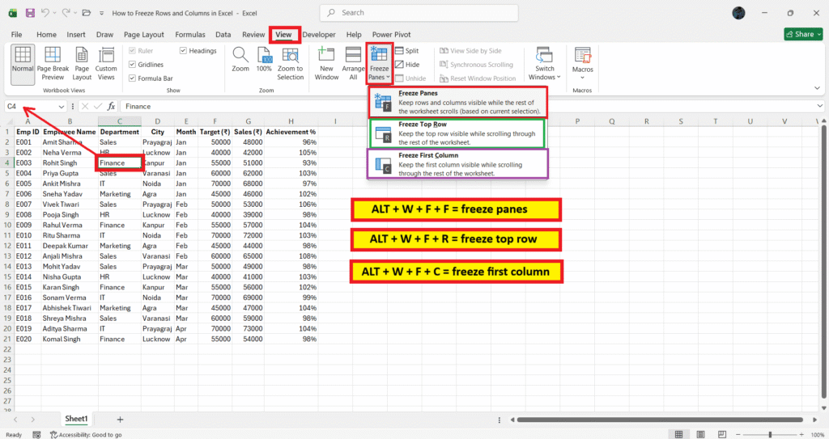
Task: Click the Search box
Action: click(419, 13)
